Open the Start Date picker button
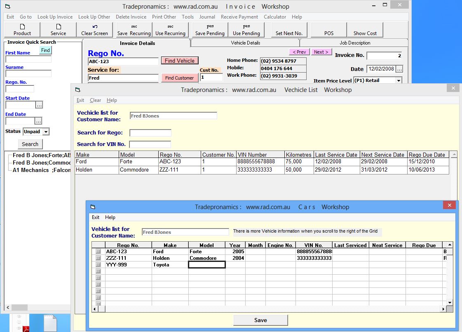462x332 pixels. [39, 105]
